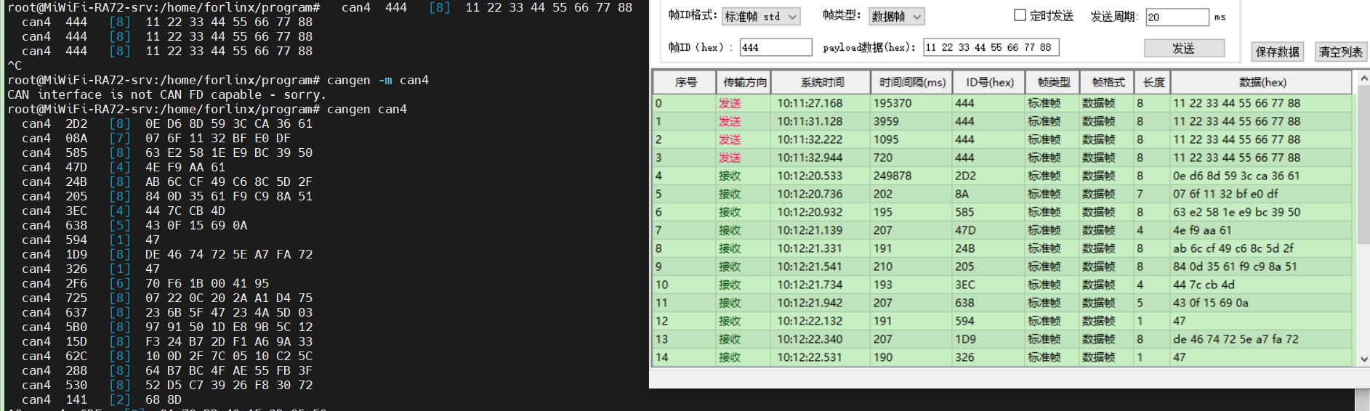Screen dimensions: 1370x411
Task: Click terminal line with ID 08A
Action: pyautogui.click(x=156, y=138)
